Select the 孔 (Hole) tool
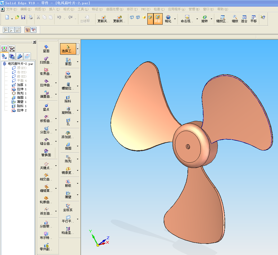 pos(68,122)
